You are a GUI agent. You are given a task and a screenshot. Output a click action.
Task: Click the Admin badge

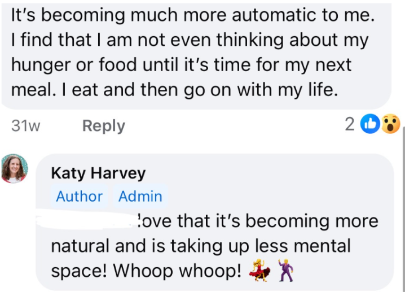[140, 197]
